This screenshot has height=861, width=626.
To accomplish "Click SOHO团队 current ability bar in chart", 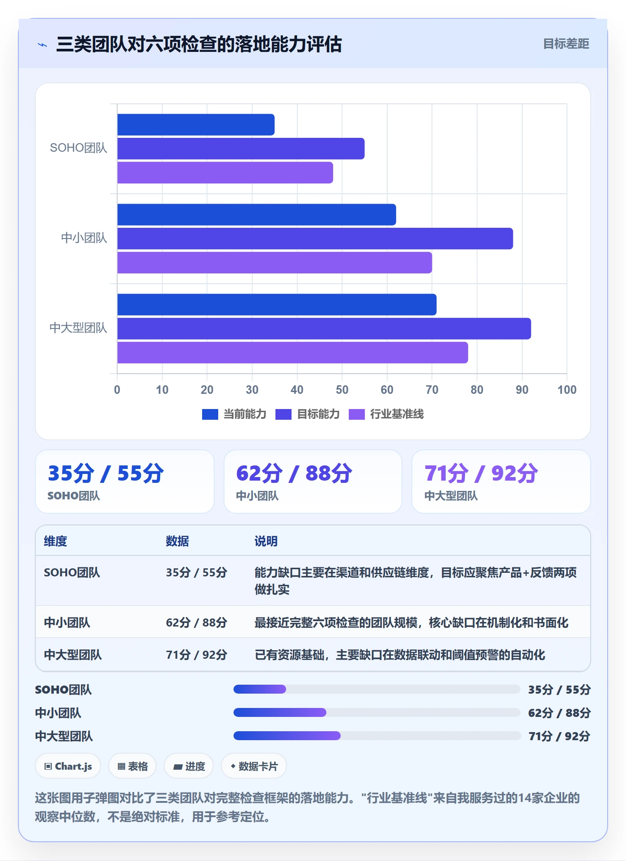I will click(196, 125).
